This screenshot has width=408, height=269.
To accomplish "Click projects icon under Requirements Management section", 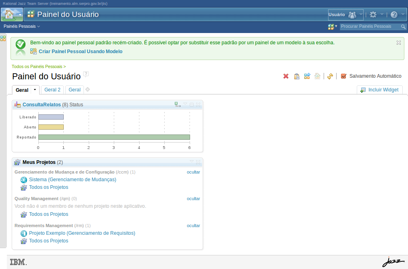I will [x=24, y=241].
